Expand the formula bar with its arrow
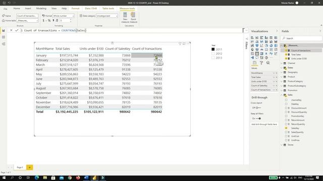The image size is (323, 181). pos(246,30)
